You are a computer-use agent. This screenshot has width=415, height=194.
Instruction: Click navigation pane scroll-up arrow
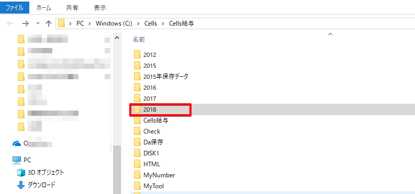[x=117, y=38]
